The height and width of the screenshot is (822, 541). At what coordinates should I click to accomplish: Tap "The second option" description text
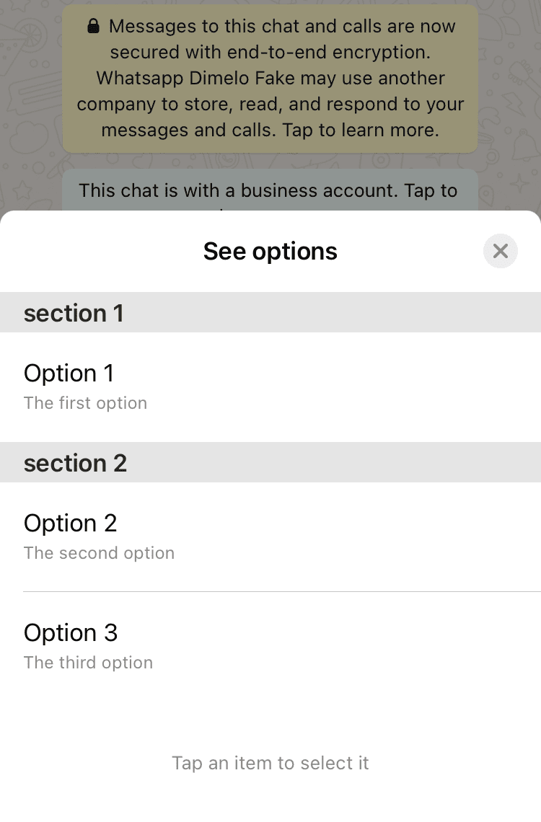[99, 553]
